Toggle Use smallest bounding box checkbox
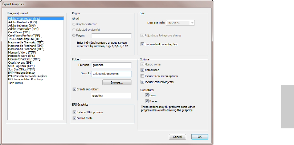Viewport: 294px width, 145px height. click(142, 44)
